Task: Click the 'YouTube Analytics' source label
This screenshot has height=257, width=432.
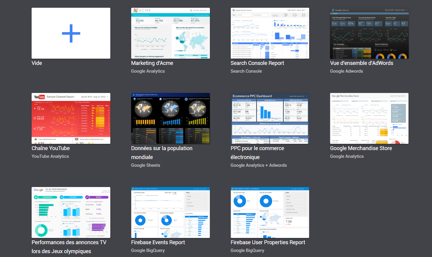Action: coord(50,156)
